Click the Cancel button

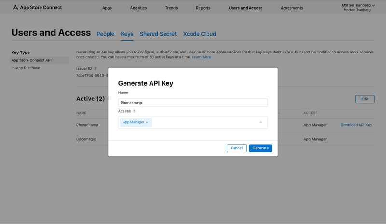236,148
